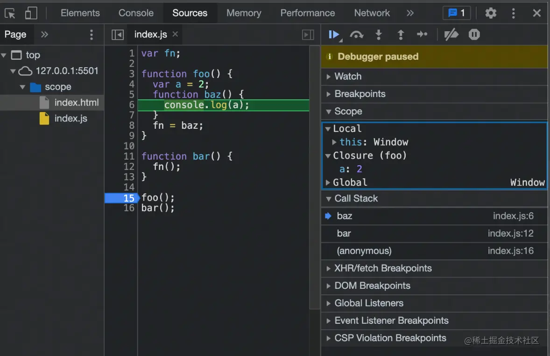Toggle the breakpoint on line 15

tap(122, 198)
